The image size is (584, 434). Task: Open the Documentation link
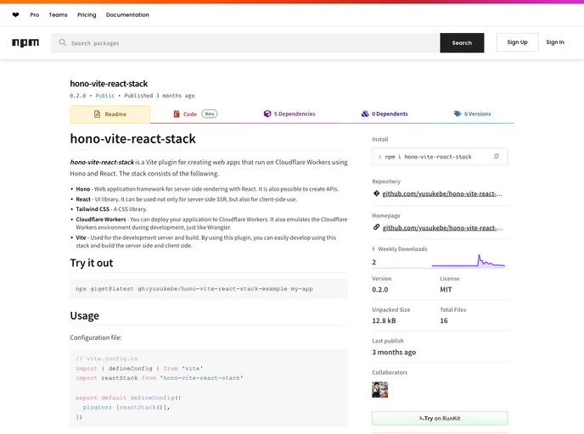coord(127,15)
